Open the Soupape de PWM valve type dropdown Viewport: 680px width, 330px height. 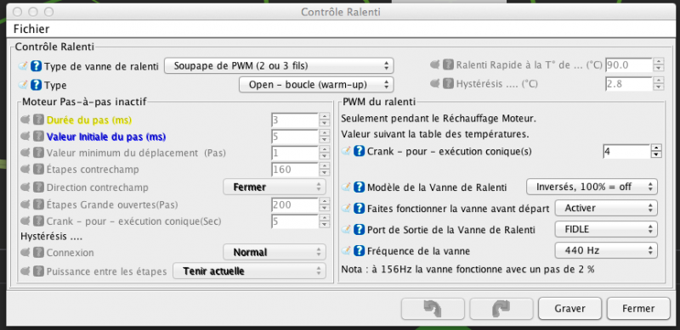click(279, 66)
